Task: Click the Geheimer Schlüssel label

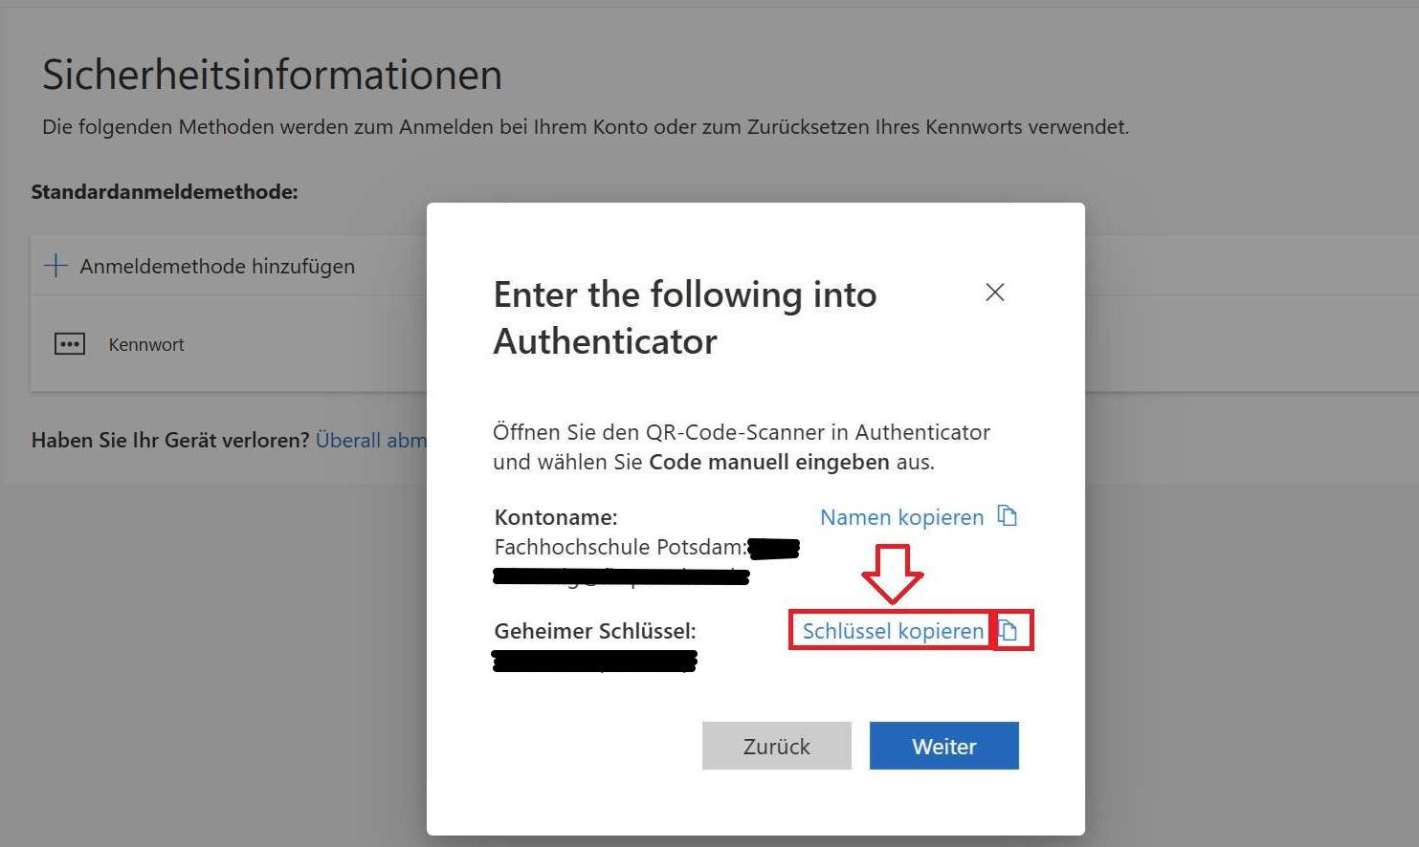Action: (595, 631)
